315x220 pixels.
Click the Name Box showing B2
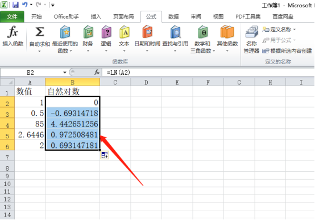click(x=30, y=73)
